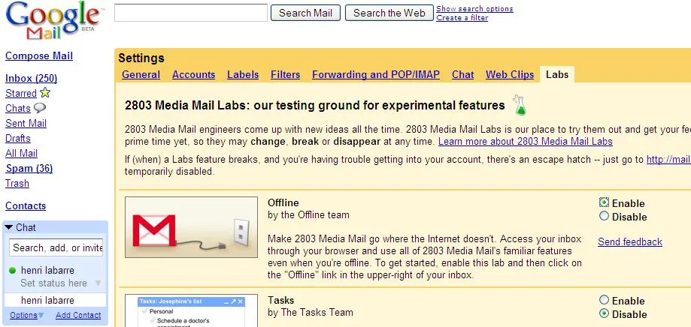The image size is (691, 327).
Task: Open the Sent Mail folder
Action: click(x=26, y=123)
